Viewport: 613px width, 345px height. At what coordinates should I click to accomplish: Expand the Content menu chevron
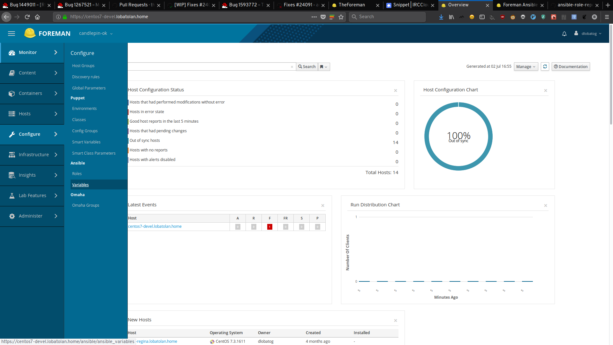tap(56, 73)
